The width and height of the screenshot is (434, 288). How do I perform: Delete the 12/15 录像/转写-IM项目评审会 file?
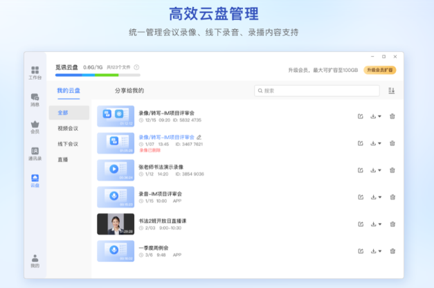point(392,116)
